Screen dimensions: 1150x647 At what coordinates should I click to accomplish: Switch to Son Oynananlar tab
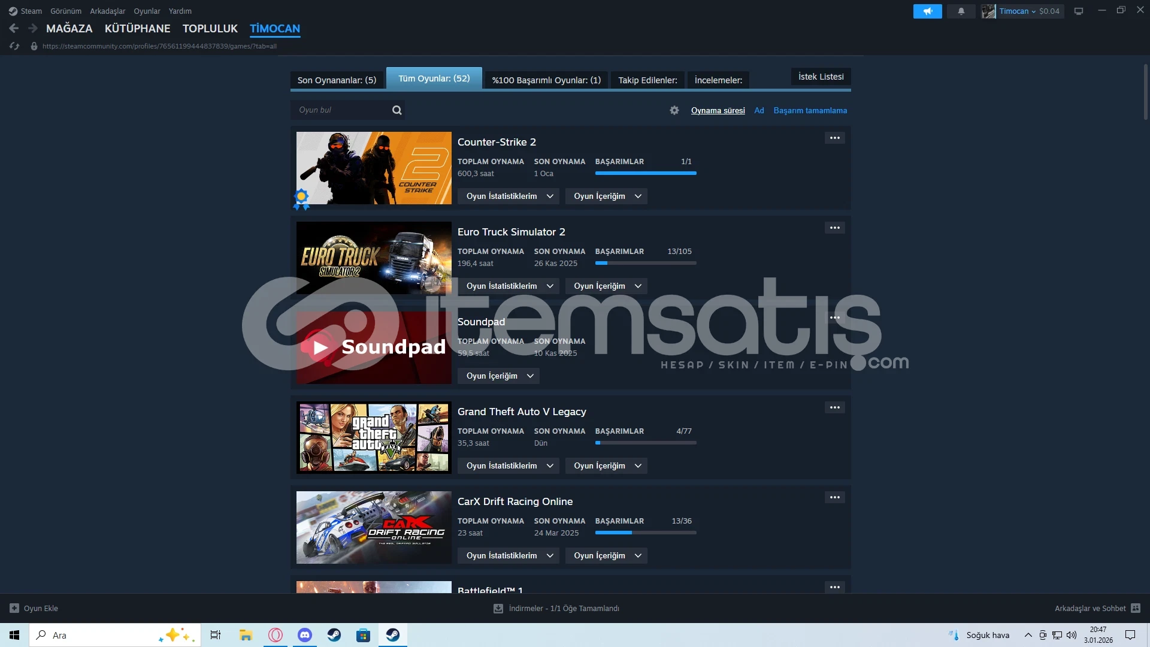coord(337,80)
